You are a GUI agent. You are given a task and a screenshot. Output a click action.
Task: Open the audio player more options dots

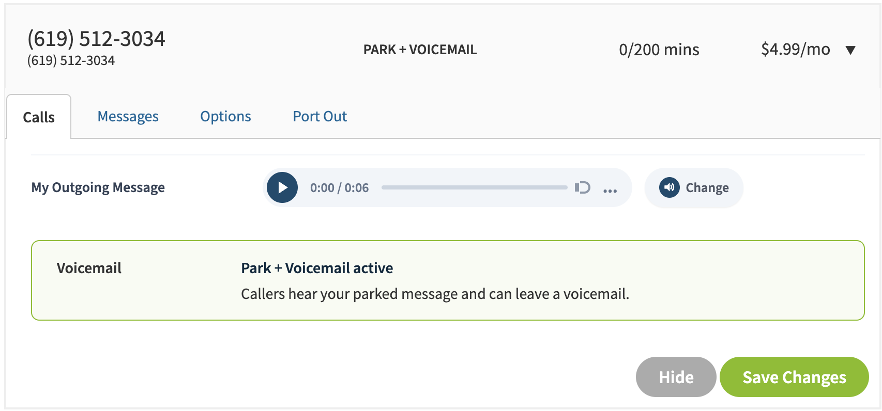[610, 191]
